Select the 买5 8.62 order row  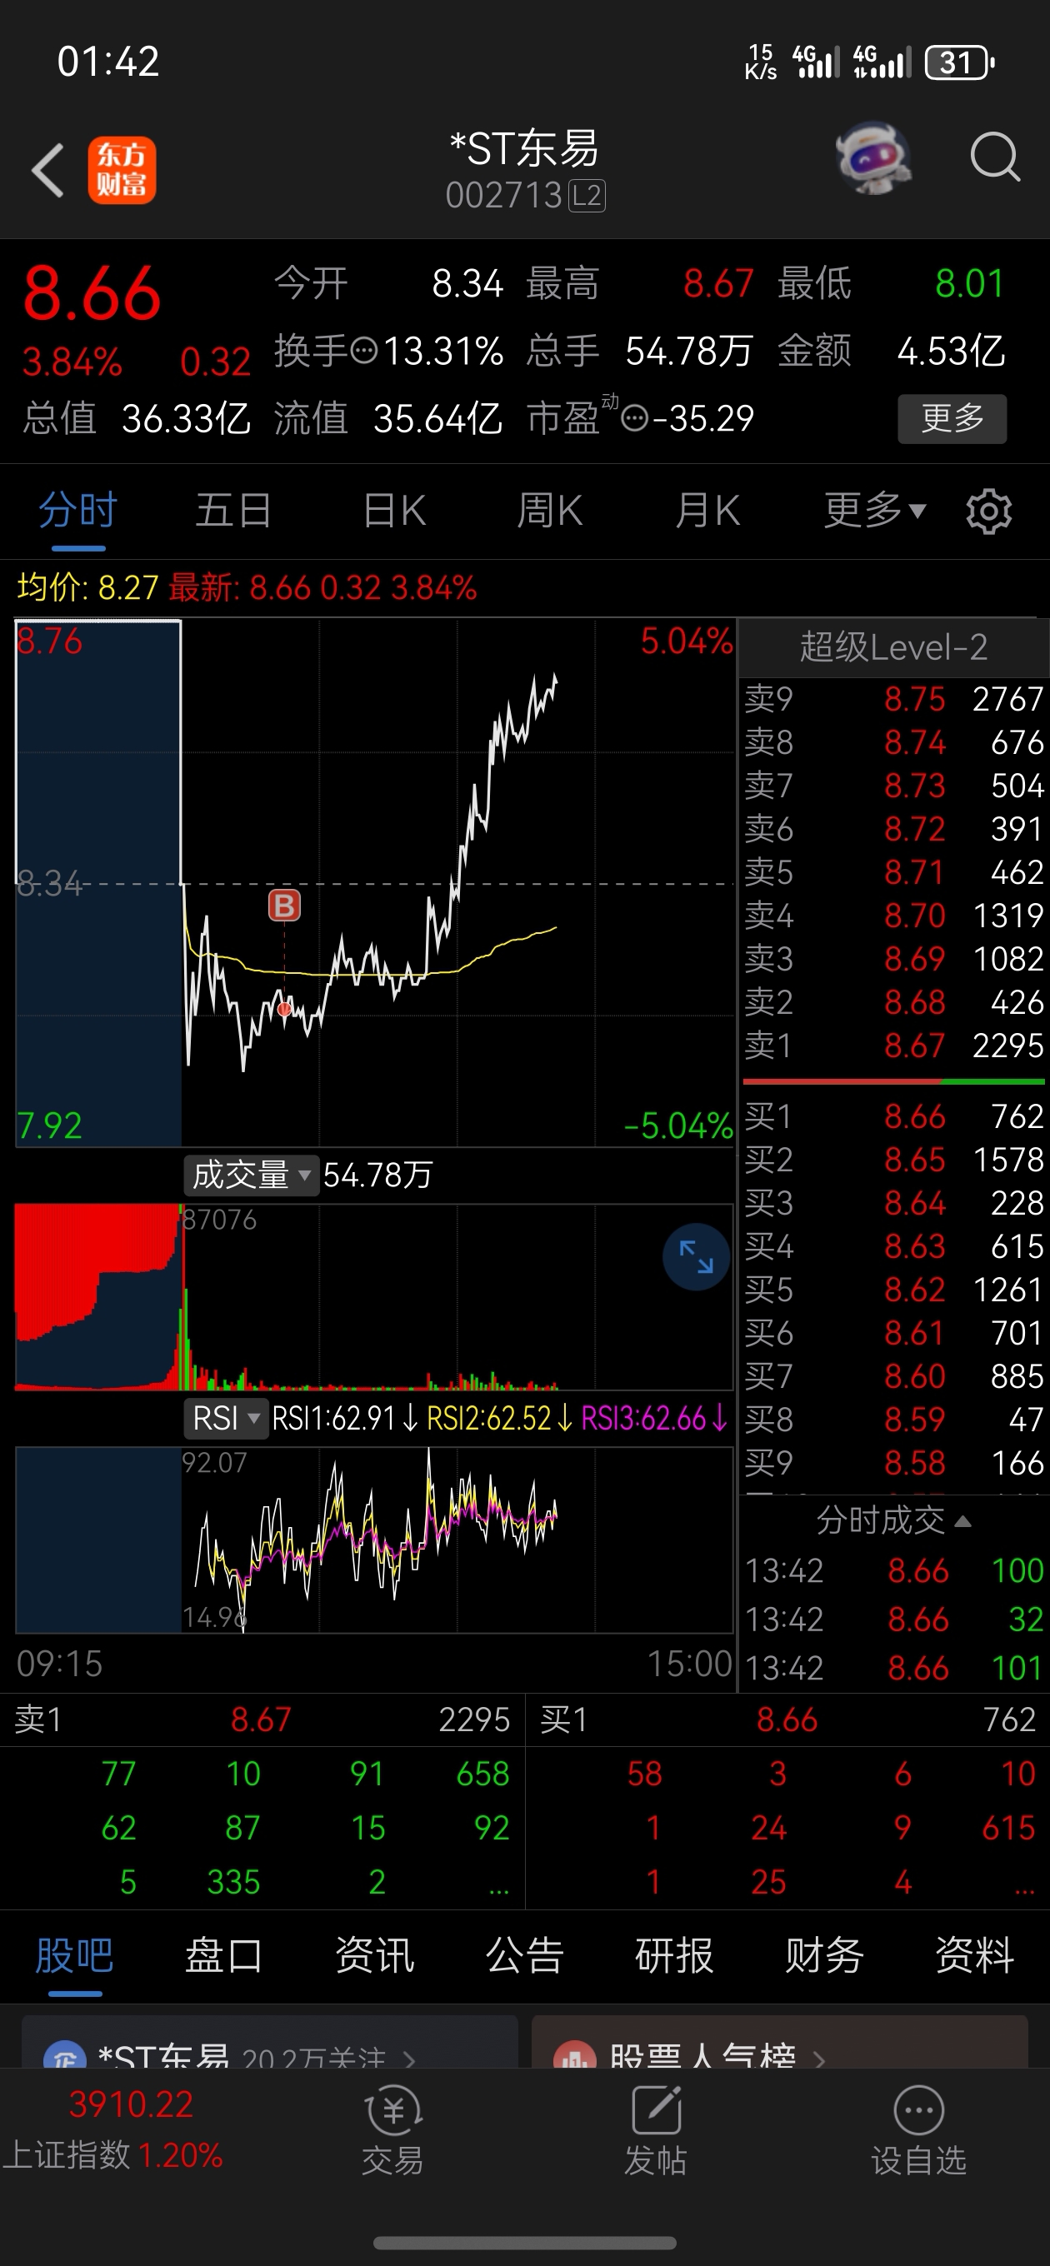pyautogui.click(x=893, y=1290)
